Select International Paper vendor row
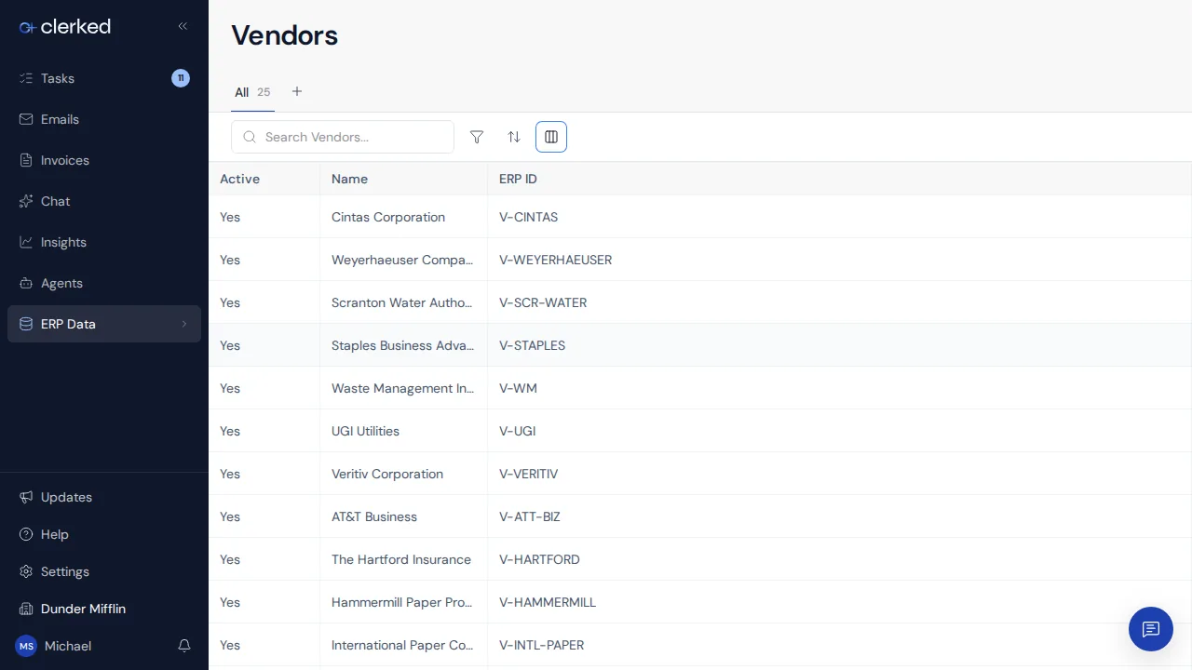Image resolution: width=1192 pixels, height=670 pixels. [x=700, y=645]
